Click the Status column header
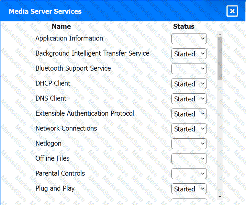The width and height of the screenshot is (246, 205). 184,27
